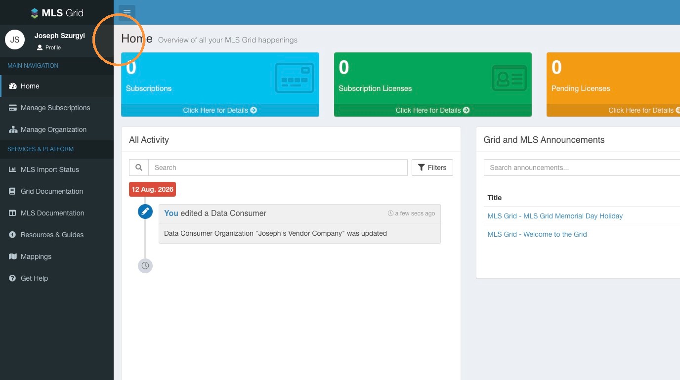Click the MLS Import Status chart icon
The image size is (680, 380).
coord(13,169)
